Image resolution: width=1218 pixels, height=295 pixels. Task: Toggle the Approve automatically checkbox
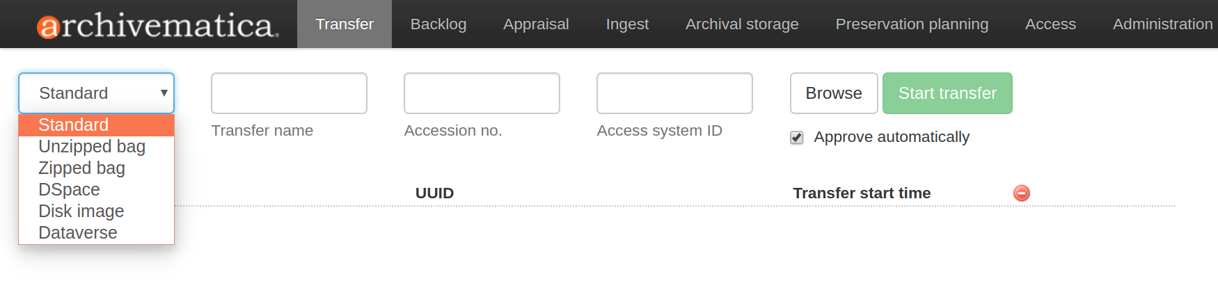(797, 138)
